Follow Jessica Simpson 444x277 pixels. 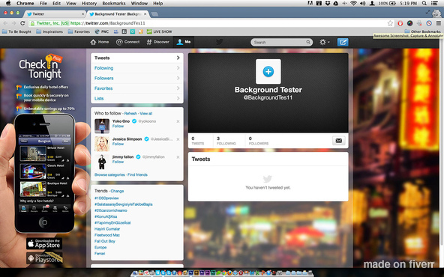pyautogui.click(x=118, y=144)
